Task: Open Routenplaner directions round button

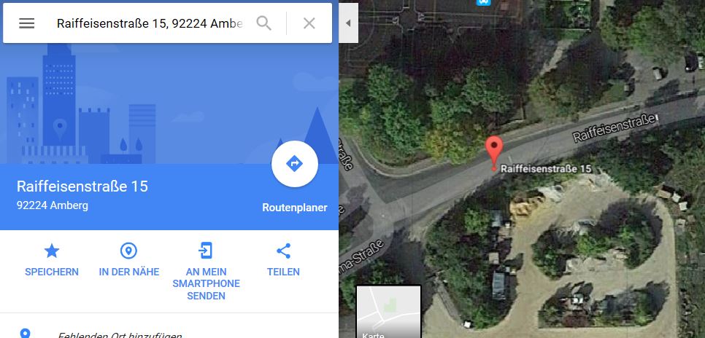Action: click(295, 164)
